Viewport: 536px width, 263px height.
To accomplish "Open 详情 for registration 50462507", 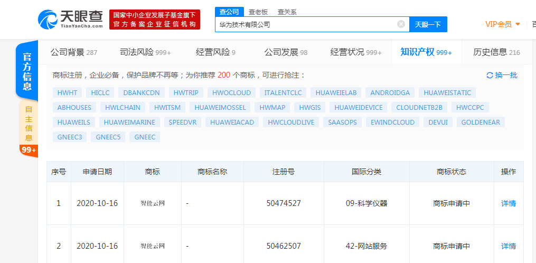I will [x=509, y=246].
